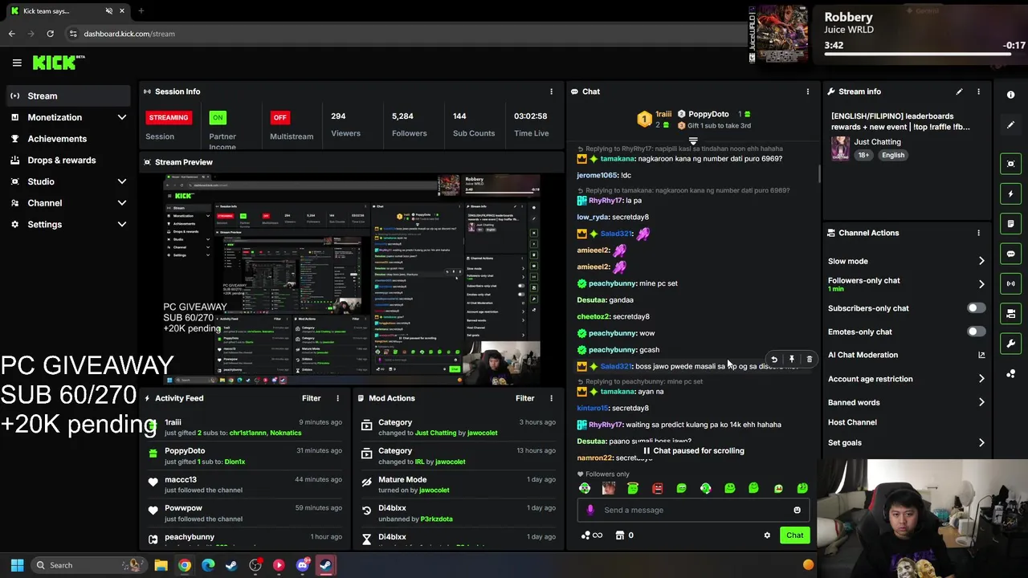1028x578 pixels.
Task: Open Activity Feed Filter
Action: [311, 398]
